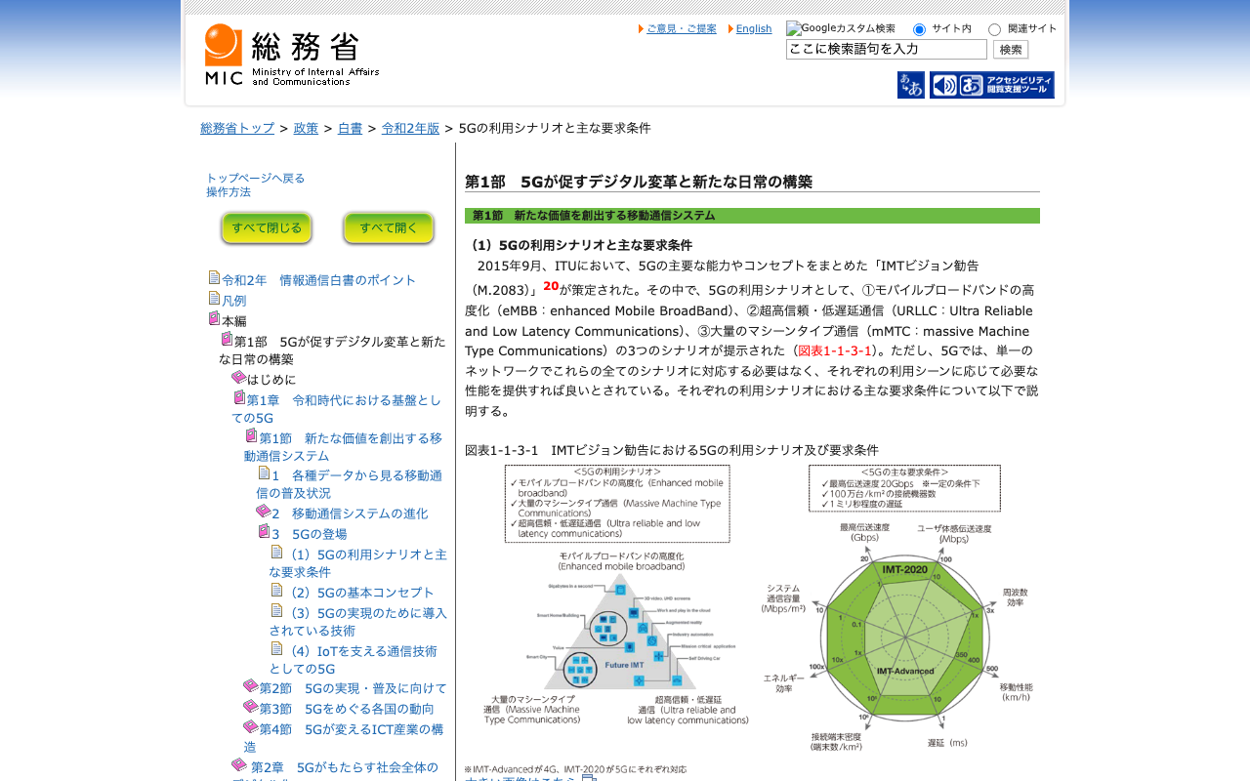
Task: Click トップページへ戻る link
Action: click(x=256, y=178)
